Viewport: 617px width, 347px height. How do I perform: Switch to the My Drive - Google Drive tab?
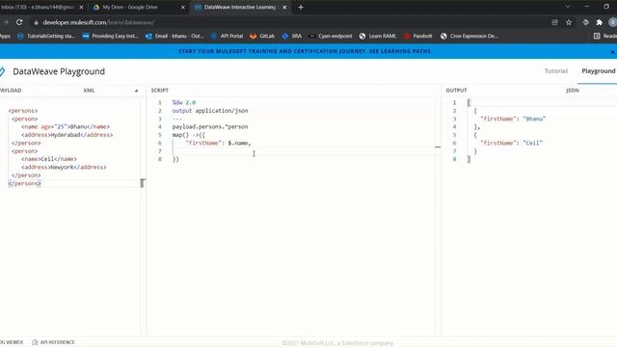click(x=130, y=7)
